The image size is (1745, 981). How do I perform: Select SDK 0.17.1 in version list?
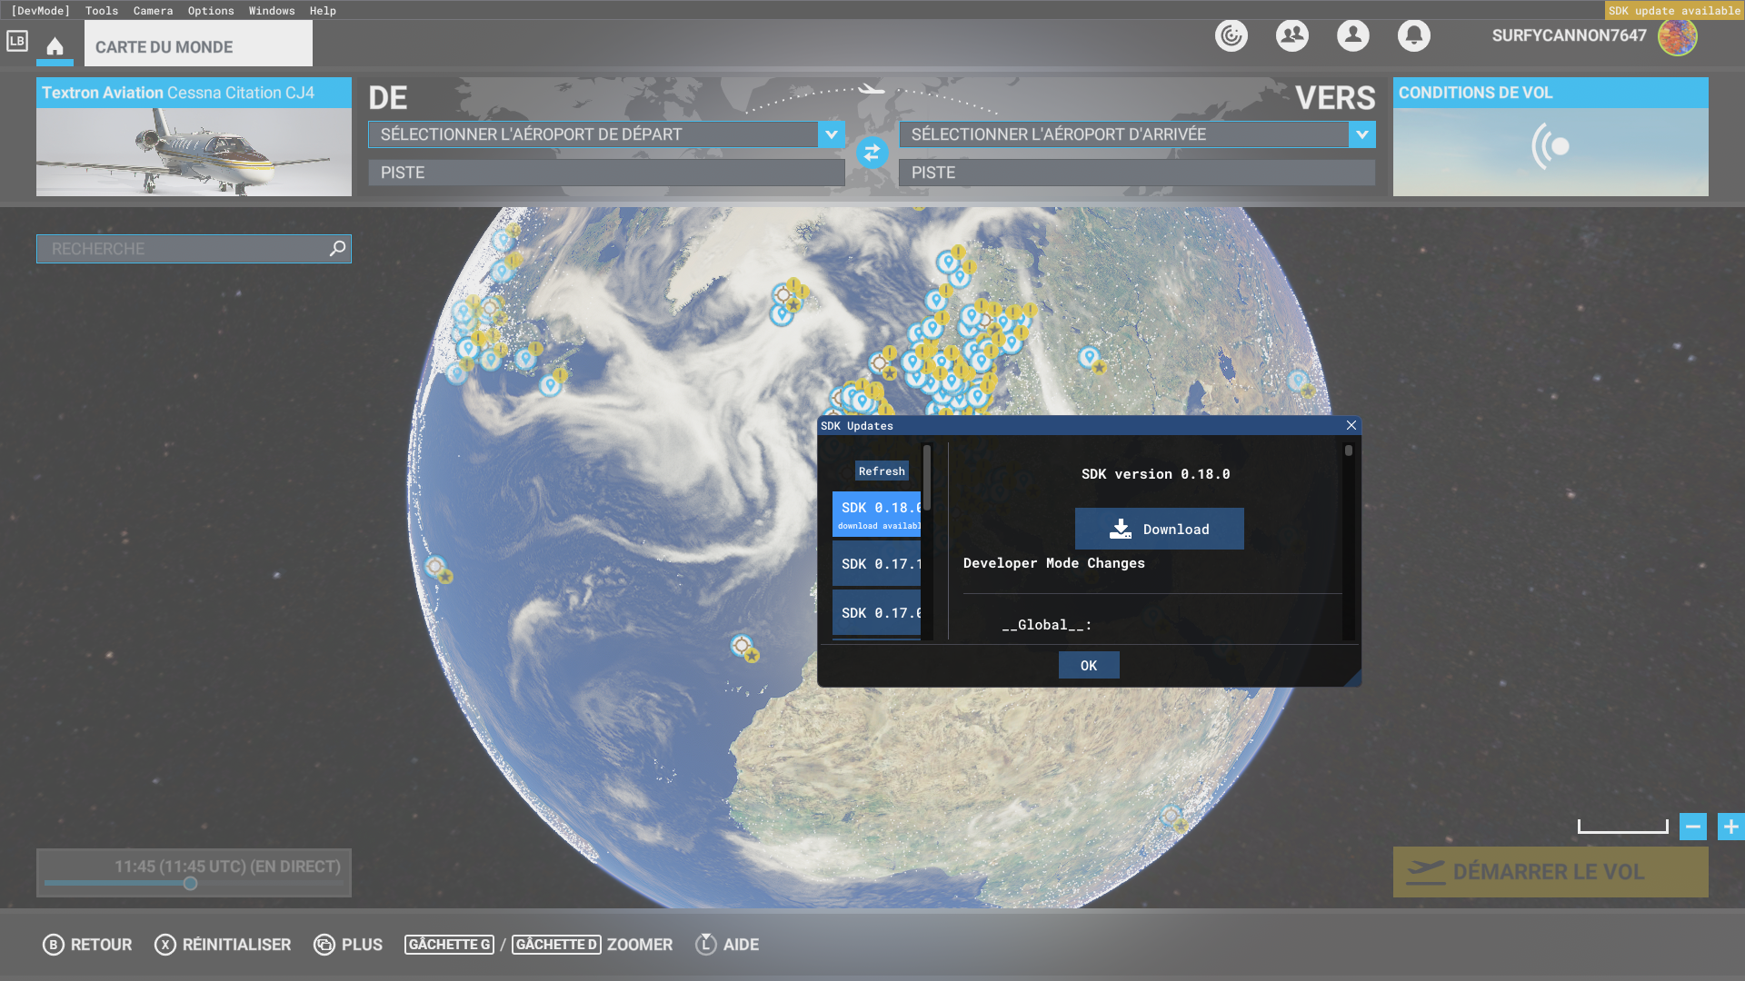click(x=877, y=564)
